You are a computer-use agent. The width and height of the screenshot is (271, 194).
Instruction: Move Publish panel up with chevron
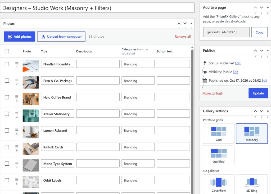coord(255,51)
